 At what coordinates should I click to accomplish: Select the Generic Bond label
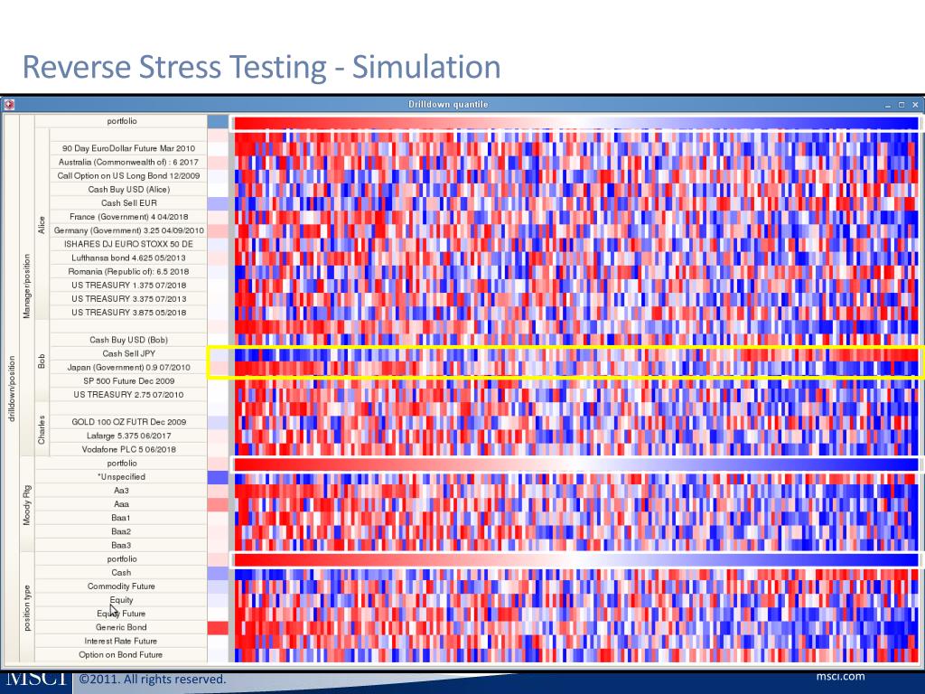[x=122, y=627]
